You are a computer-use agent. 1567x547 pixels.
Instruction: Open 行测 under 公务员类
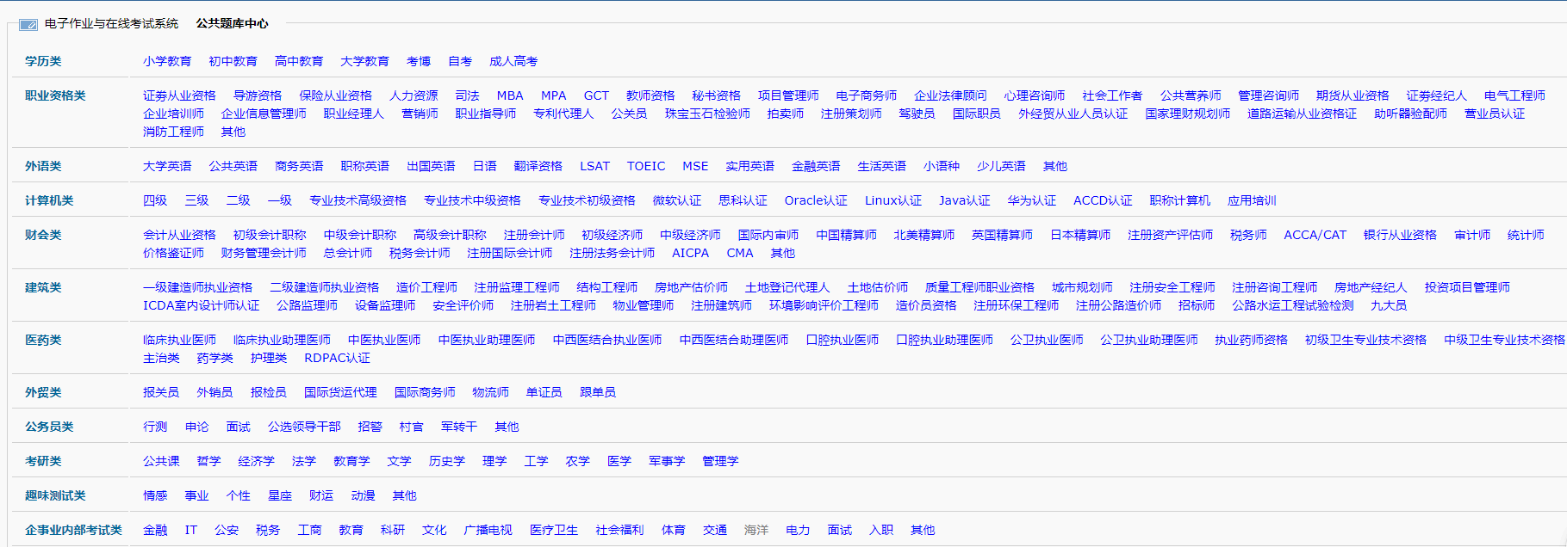coord(155,427)
